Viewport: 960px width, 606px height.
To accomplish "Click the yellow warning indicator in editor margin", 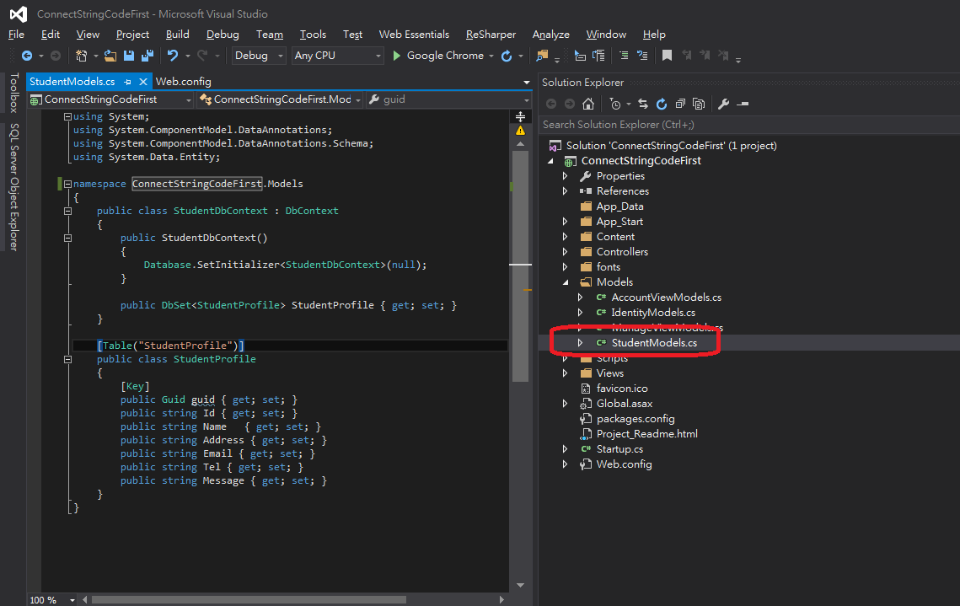I will (x=520, y=131).
